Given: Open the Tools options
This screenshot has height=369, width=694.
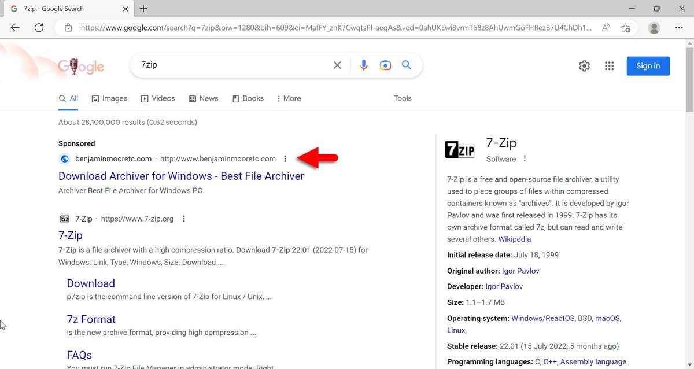Looking at the screenshot, I should point(403,98).
